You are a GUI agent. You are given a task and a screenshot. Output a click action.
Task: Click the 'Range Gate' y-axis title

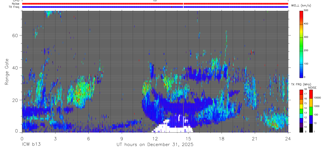[7, 72]
